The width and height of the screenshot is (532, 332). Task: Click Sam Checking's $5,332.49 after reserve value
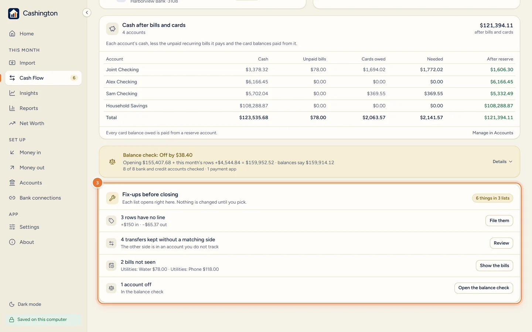point(501,94)
